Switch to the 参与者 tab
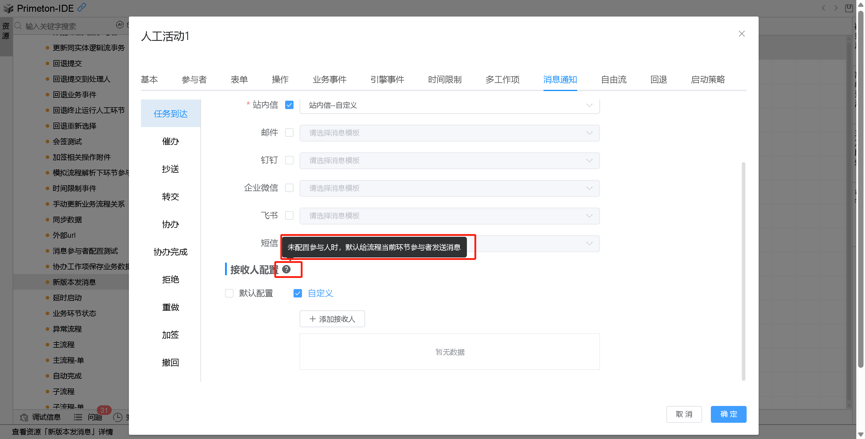The image size is (865, 439). point(194,80)
